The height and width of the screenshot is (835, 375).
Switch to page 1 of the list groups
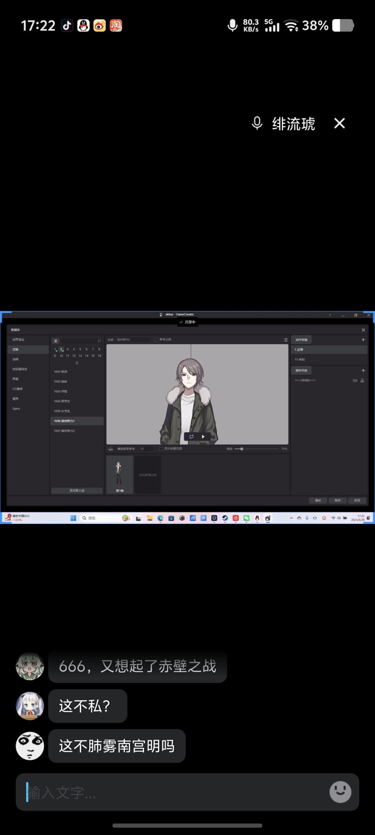55,349
